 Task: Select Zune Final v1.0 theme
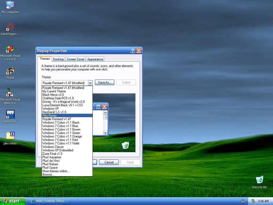(67, 154)
